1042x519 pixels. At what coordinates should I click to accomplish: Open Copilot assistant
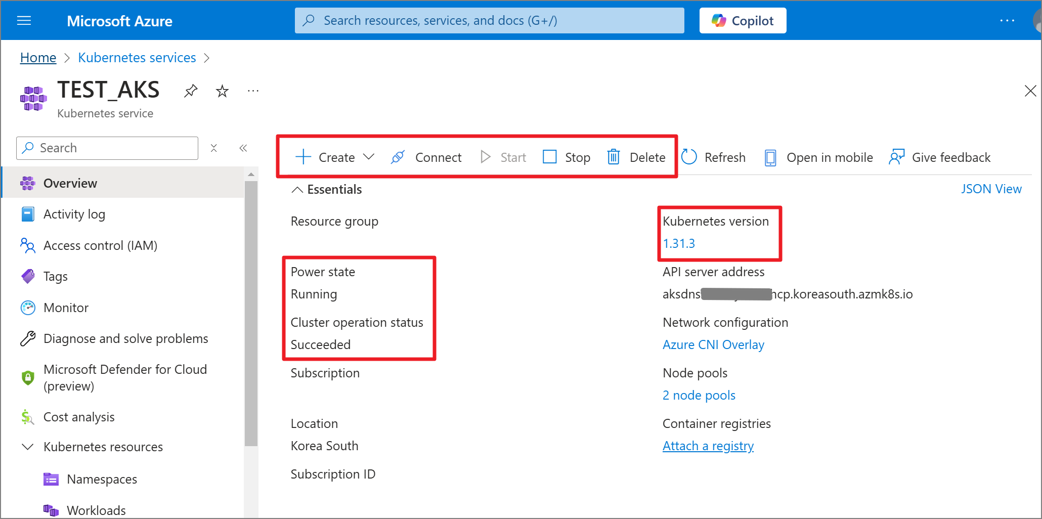(743, 21)
